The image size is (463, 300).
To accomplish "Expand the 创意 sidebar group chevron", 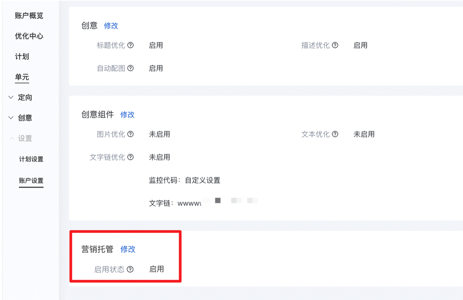I will coord(11,118).
